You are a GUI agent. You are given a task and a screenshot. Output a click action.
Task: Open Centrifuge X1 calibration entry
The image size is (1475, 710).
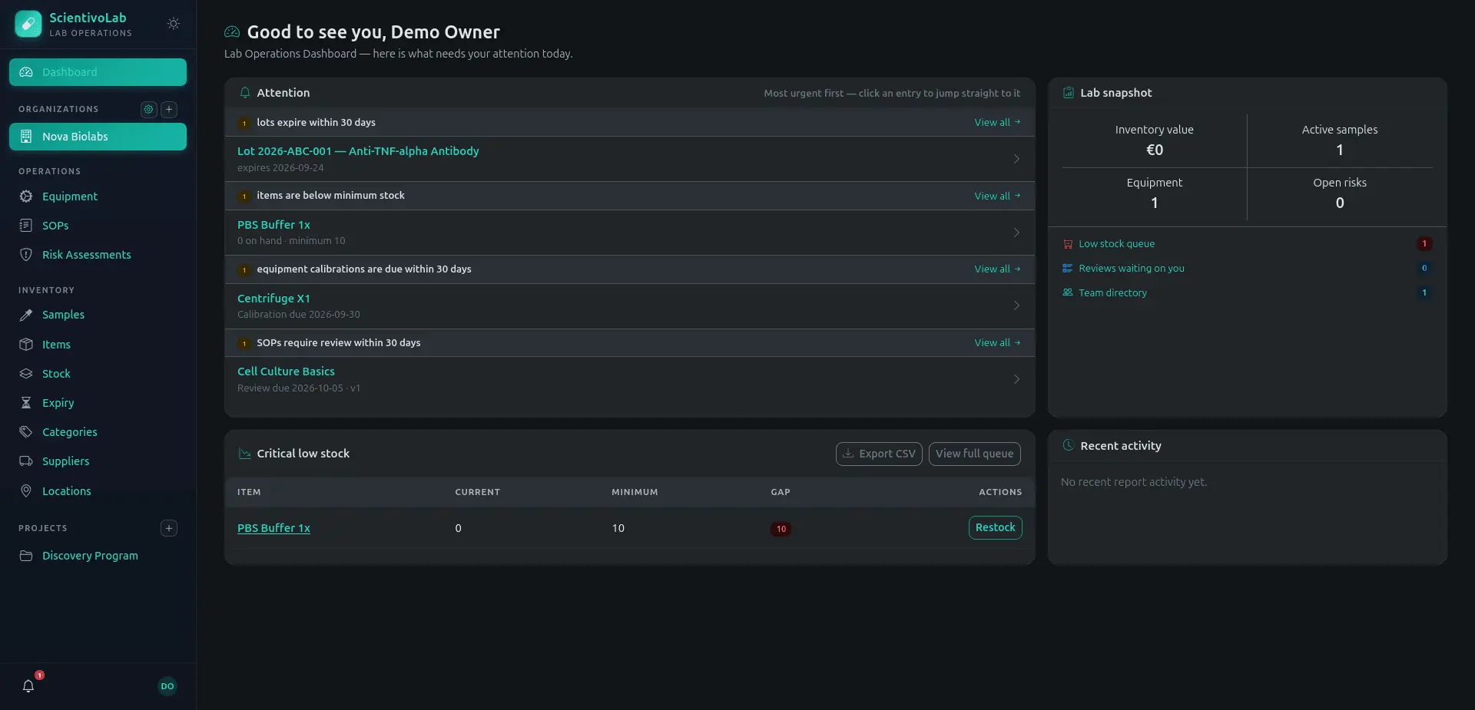tap(629, 305)
